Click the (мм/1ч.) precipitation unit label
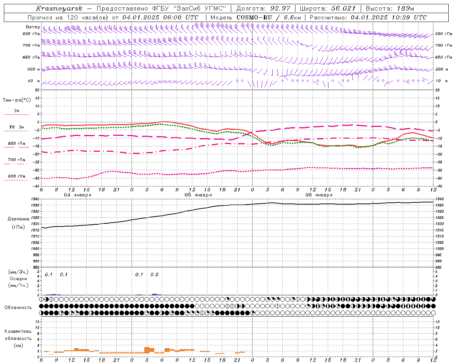454x363 pixels. tap(18, 285)
